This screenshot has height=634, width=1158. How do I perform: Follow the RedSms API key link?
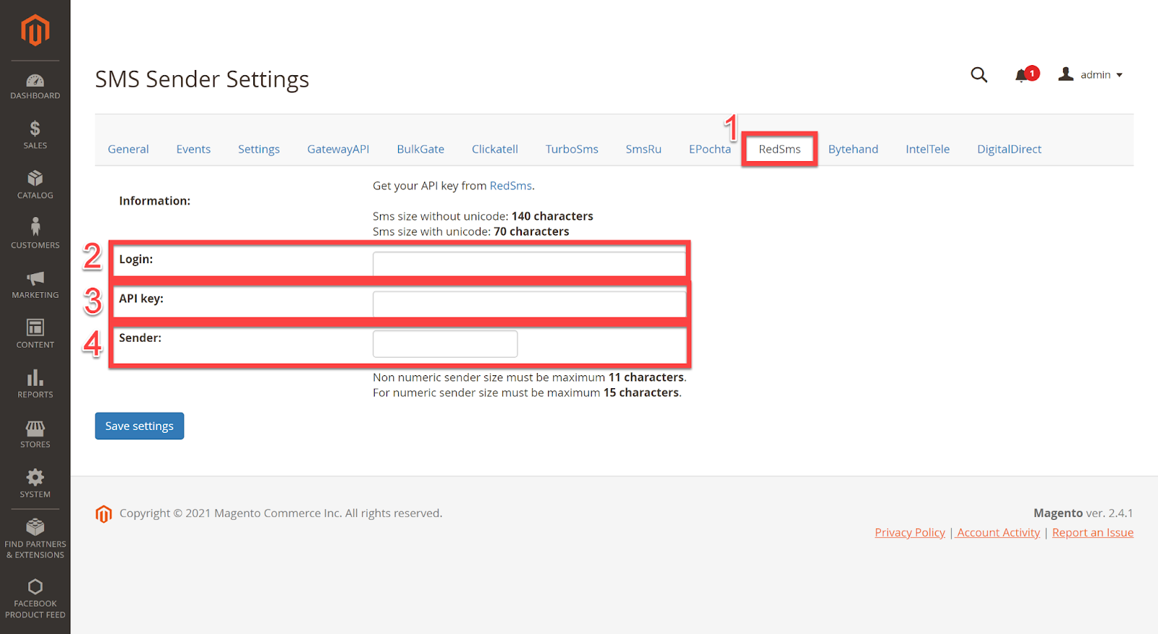[511, 186]
